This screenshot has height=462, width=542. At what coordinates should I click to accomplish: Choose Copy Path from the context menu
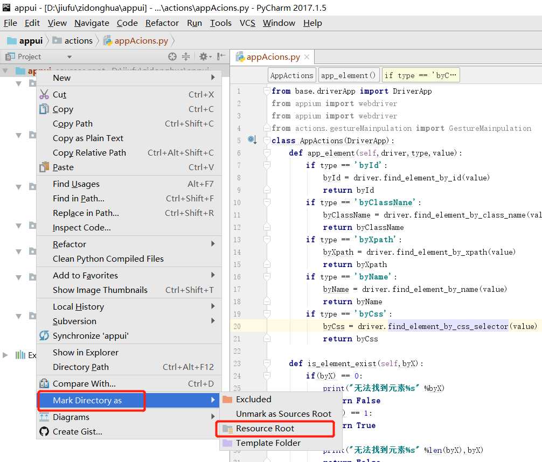point(128,124)
